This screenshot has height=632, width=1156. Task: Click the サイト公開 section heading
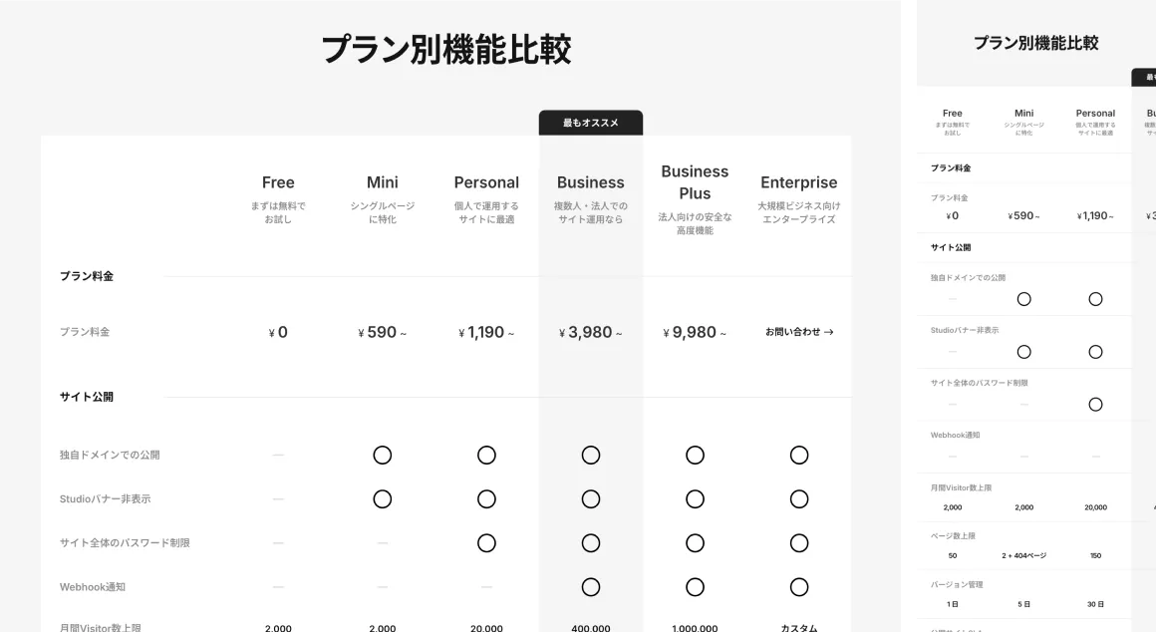point(87,397)
